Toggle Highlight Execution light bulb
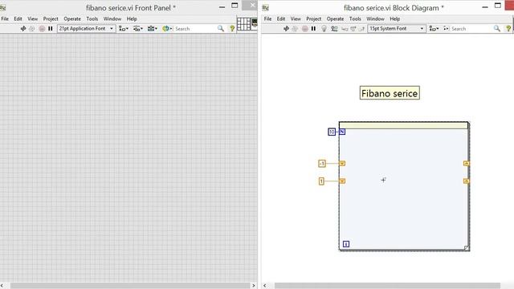This screenshot has width=514, height=289. point(324,29)
